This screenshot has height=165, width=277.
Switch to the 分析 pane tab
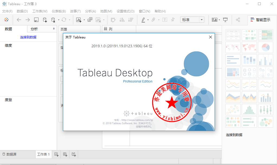tap(34, 29)
